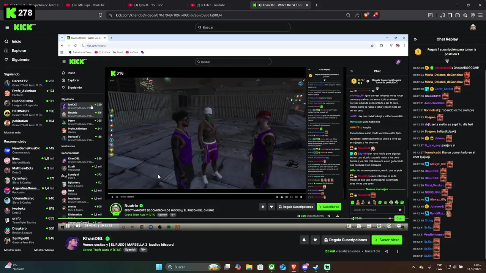This screenshot has height=273, width=486.
Task: Share the KhanDBL video
Action: click(387, 251)
